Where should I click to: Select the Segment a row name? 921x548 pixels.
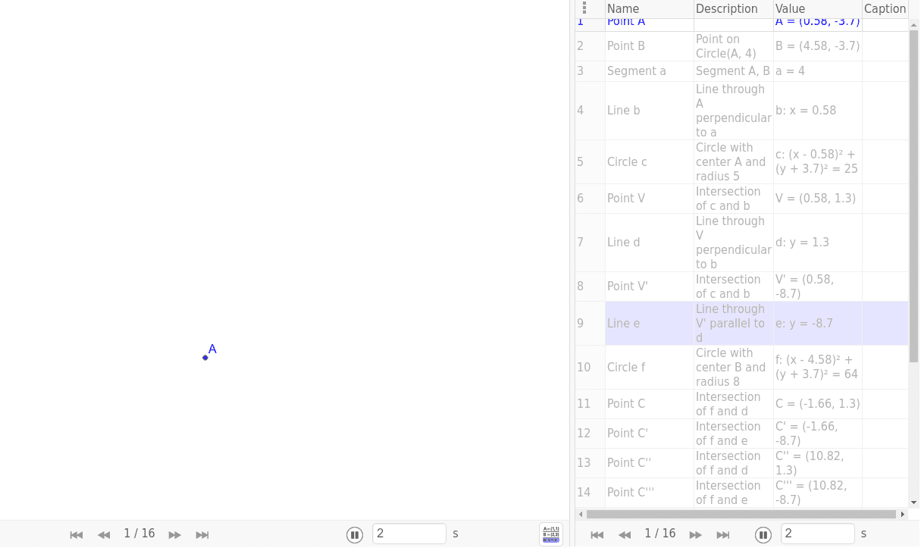tap(637, 71)
